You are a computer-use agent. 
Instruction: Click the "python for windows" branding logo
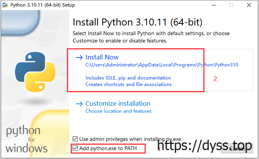click(x=26, y=138)
